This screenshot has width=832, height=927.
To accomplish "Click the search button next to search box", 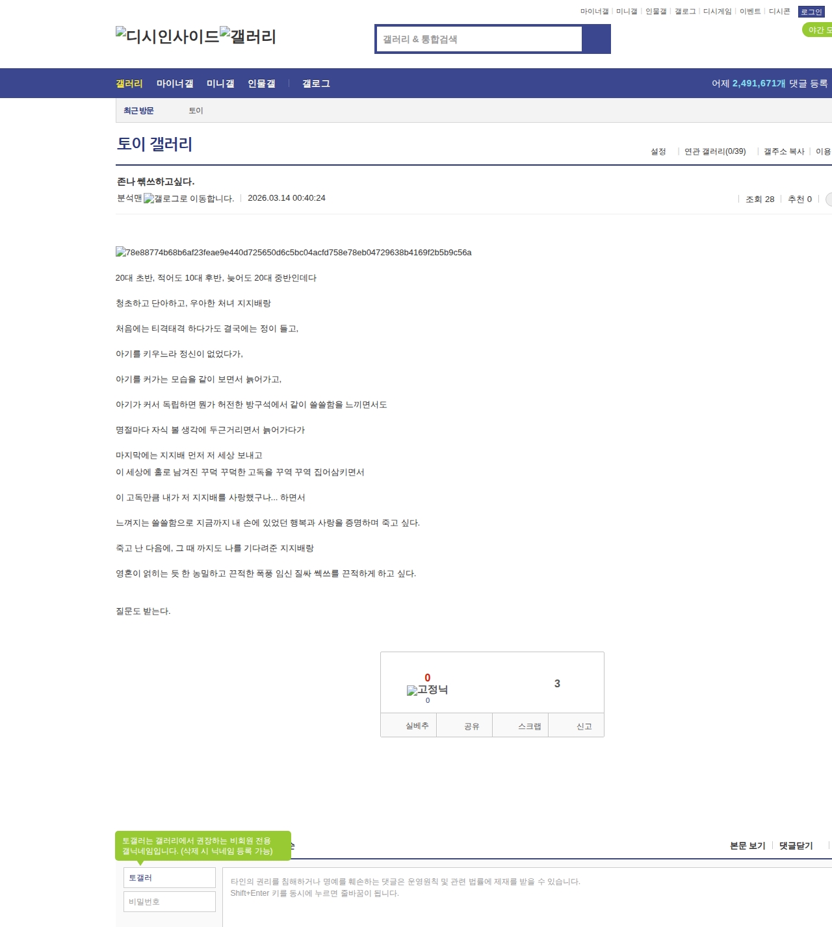I will 596,39.
